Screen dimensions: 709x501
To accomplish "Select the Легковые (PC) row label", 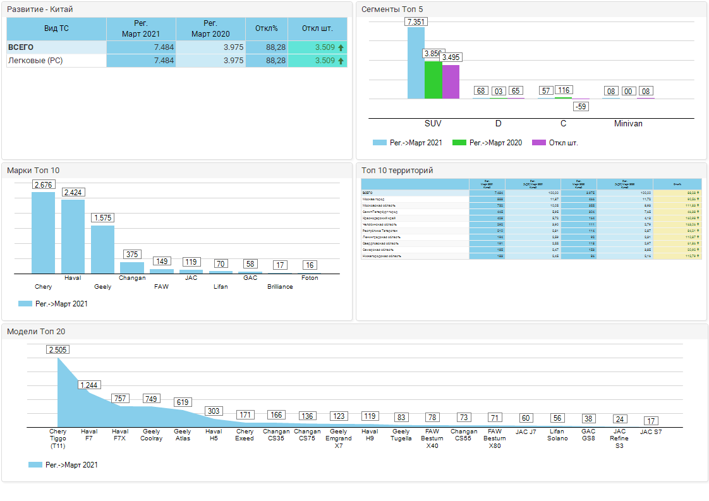I will tap(35, 61).
